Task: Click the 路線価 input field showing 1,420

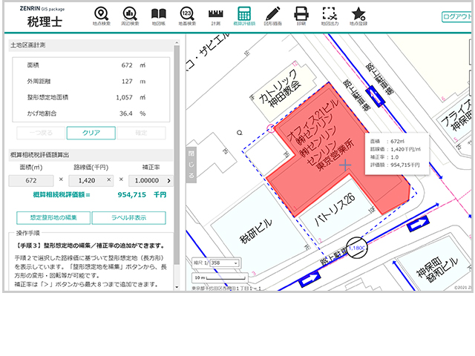Action: (91, 180)
